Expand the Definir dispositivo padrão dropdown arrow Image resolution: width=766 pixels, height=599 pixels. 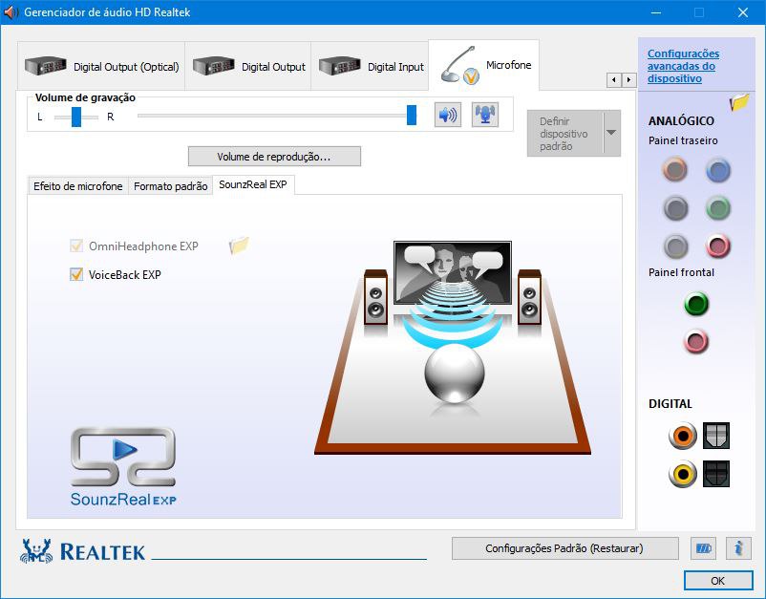pos(611,133)
